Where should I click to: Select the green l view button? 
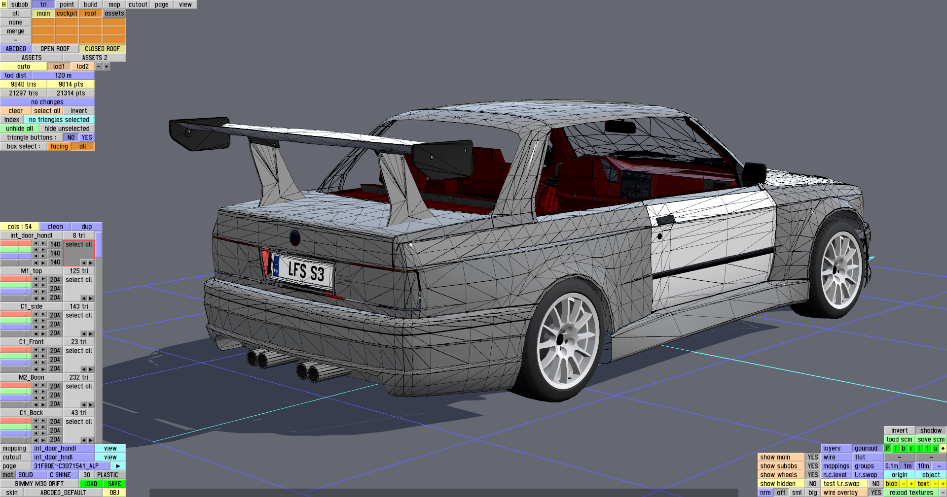[x=919, y=448]
